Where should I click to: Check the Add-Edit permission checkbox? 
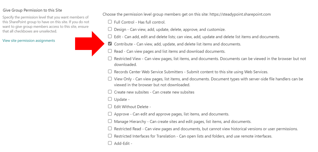coord(110,143)
